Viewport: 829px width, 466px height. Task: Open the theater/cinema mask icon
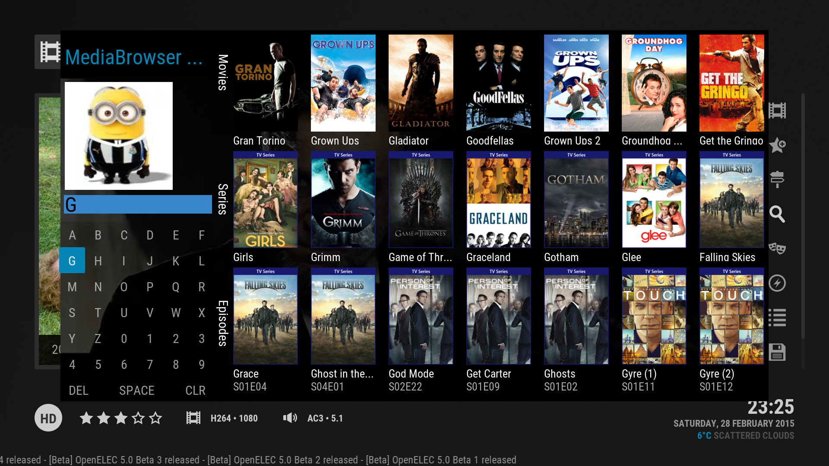point(777,248)
